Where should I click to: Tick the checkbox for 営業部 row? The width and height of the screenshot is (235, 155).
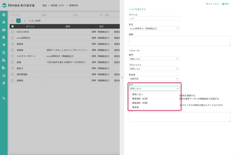13,50
